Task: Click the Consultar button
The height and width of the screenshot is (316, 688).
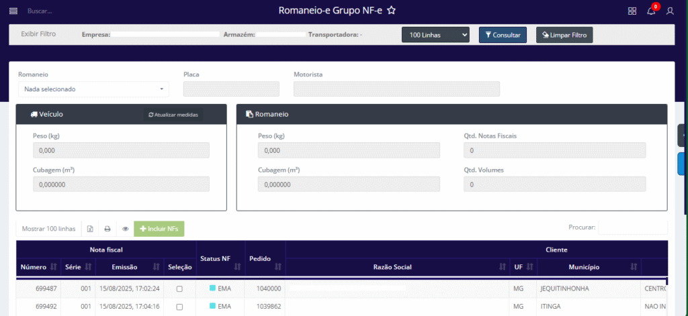Action: [503, 35]
